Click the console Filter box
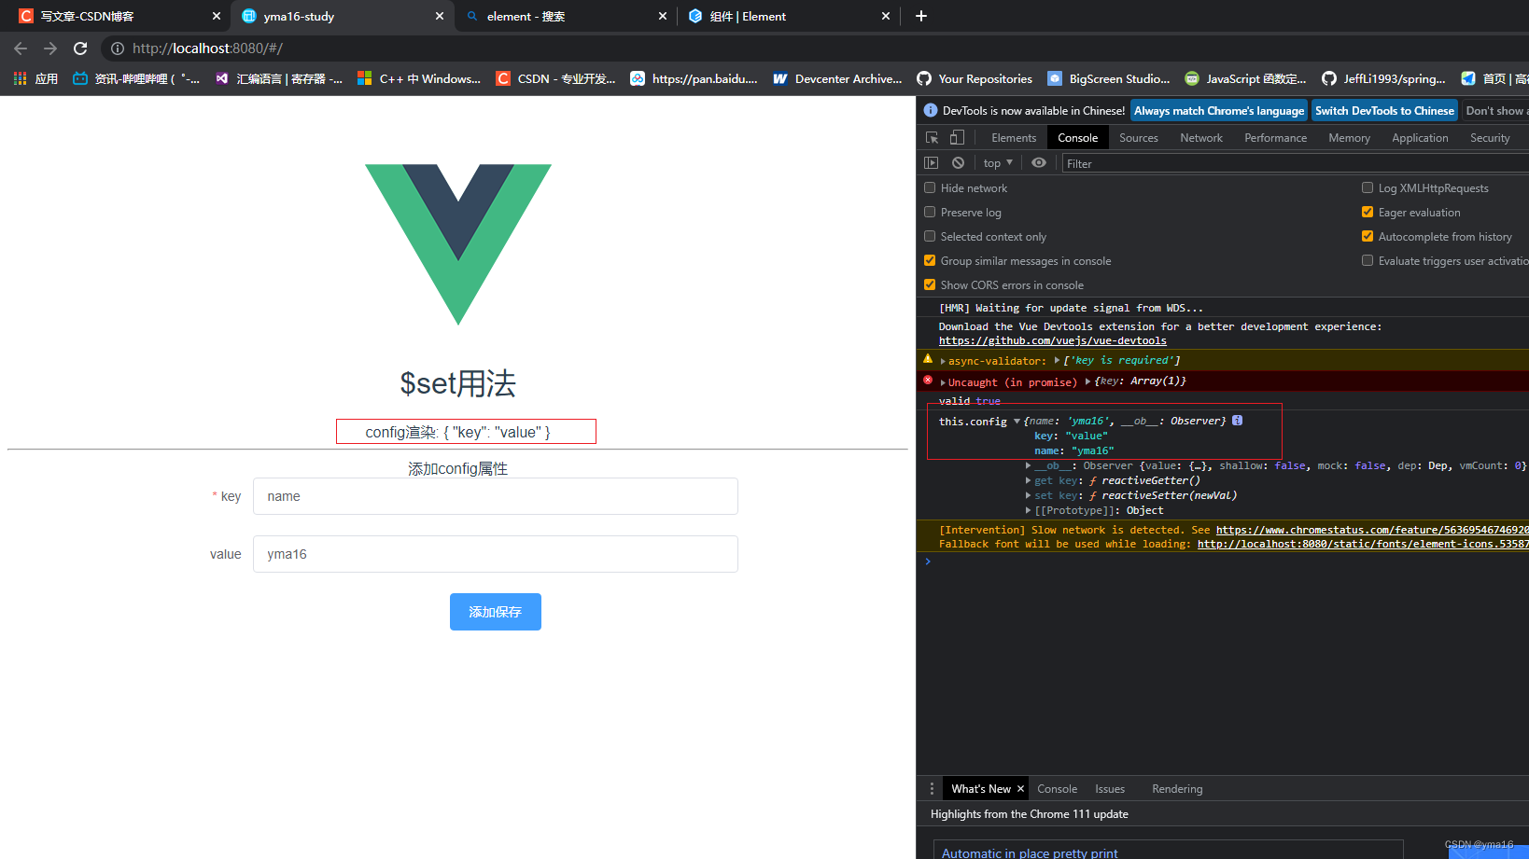This screenshot has height=859, width=1529. (1295, 163)
